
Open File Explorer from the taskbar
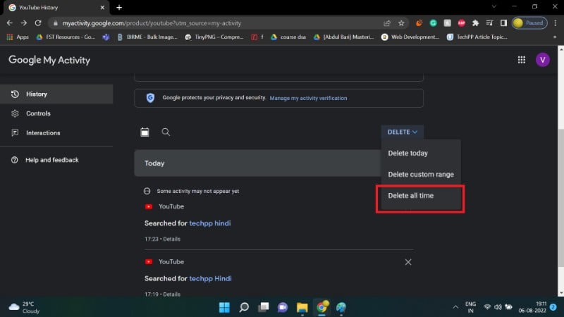[x=302, y=307]
